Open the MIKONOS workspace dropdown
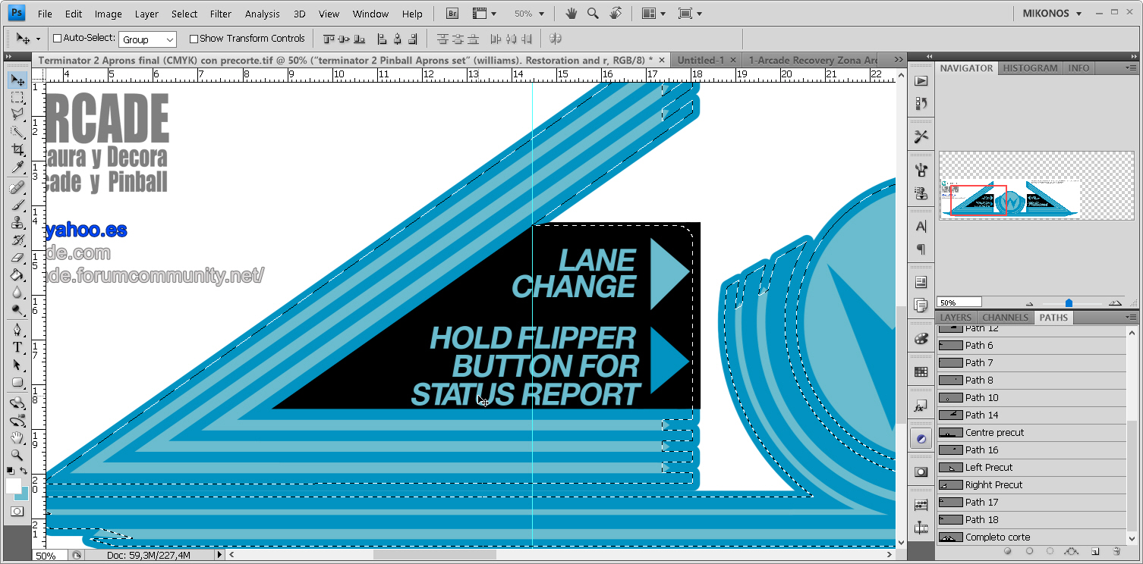Image resolution: width=1143 pixels, height=564 pixels. [1052, 14]
